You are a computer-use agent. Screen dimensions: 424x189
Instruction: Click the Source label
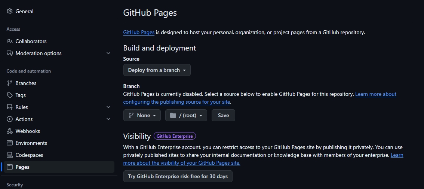pos(131,59)
